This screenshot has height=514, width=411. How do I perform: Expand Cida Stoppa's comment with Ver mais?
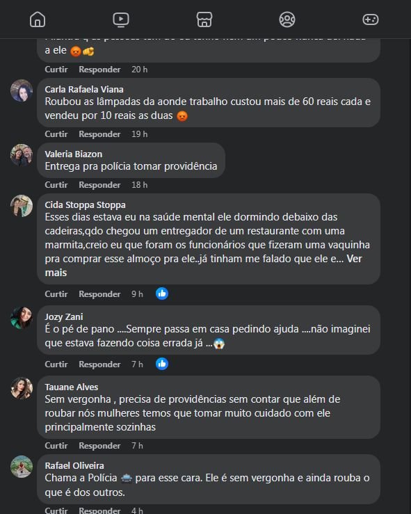(203, 266)
